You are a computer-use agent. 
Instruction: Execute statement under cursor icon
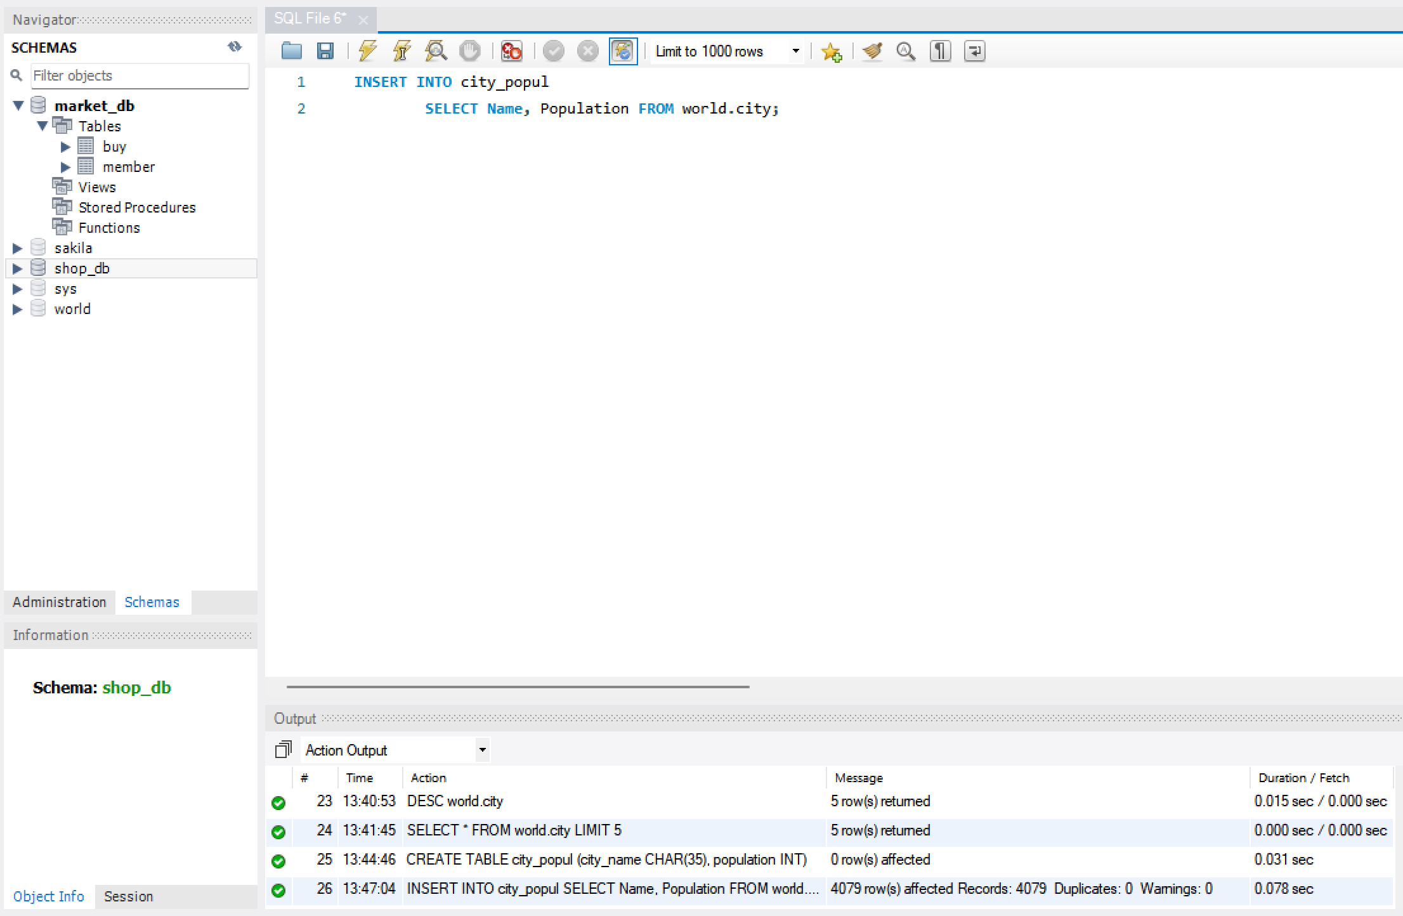click(401, 51)
